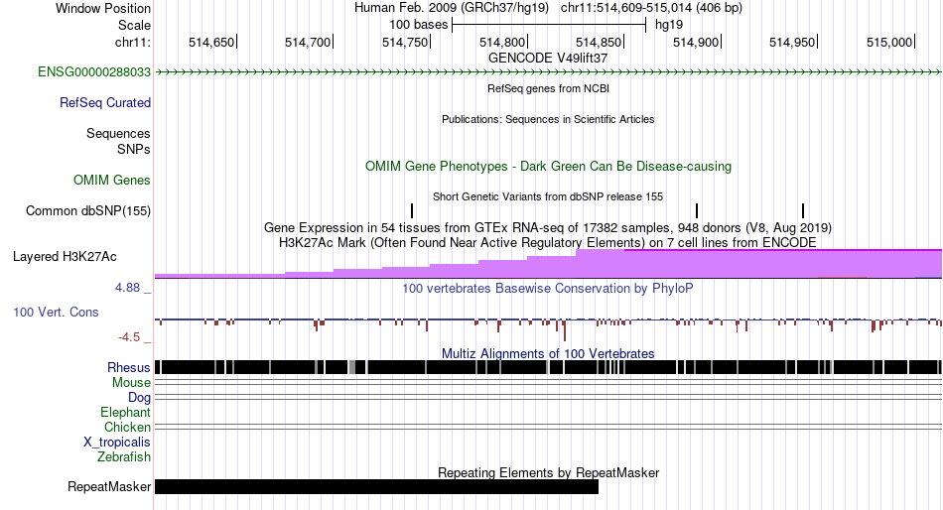
Task: Click the Rhesus alignment black bar
Action: click(548, 367)
